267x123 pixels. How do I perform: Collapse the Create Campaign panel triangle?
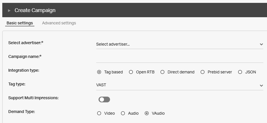click(9, 10)
